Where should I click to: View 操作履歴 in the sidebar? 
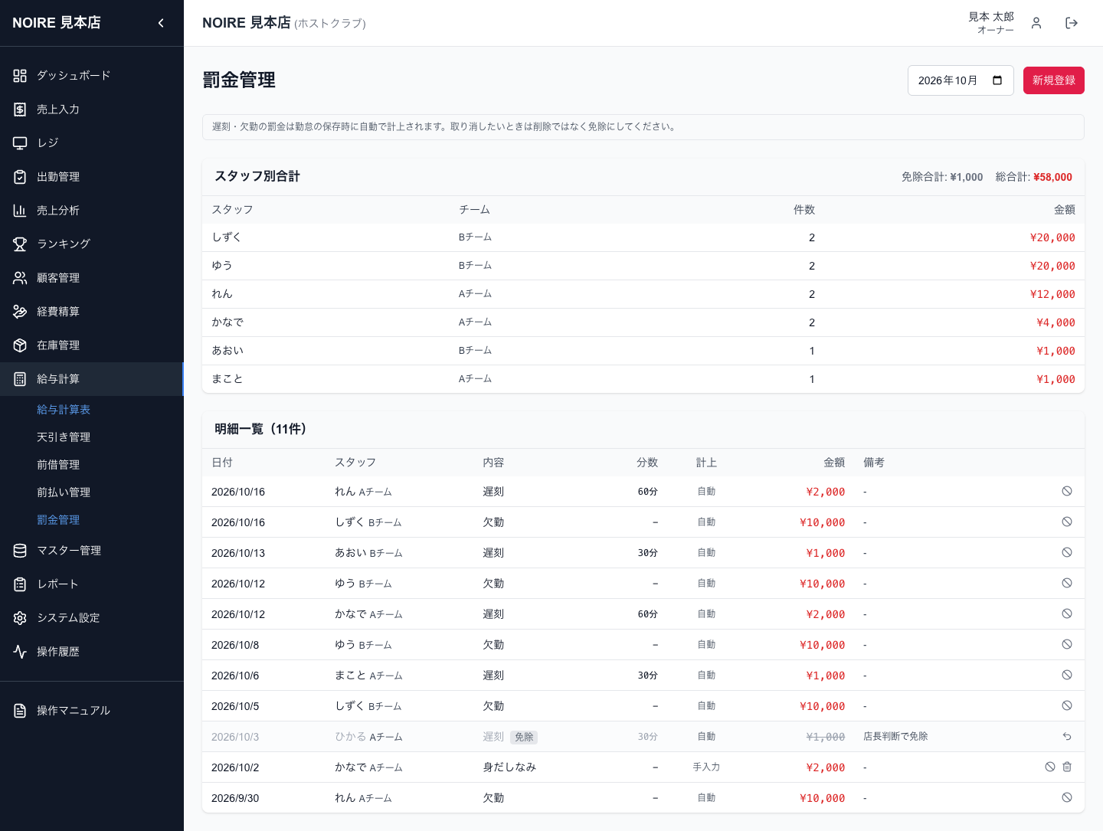(92, 652)
